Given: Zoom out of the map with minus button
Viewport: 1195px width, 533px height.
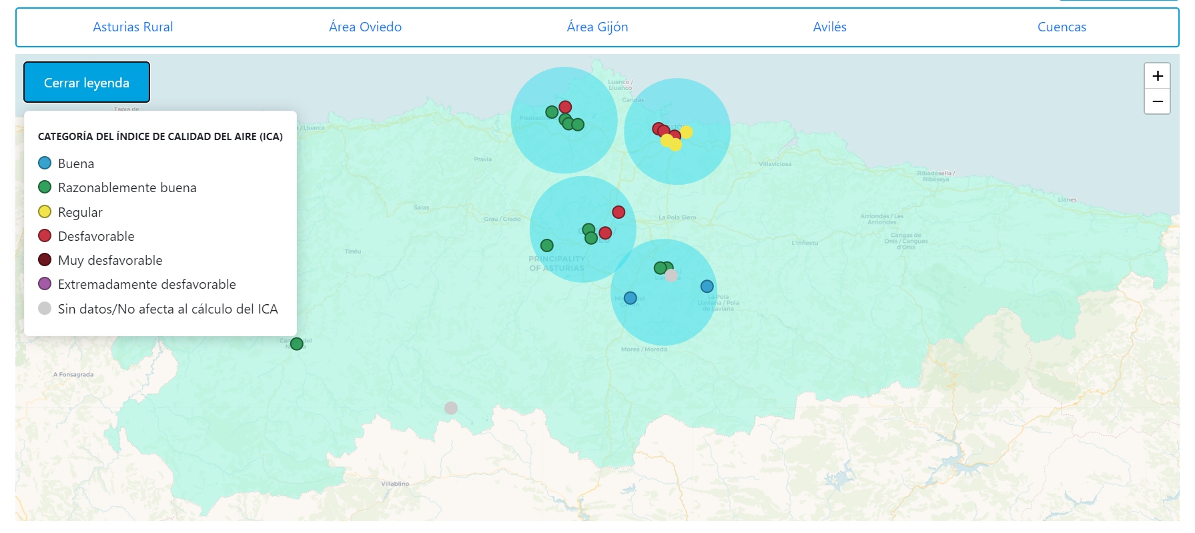Looking at the screenshot, I should 1157,101.
